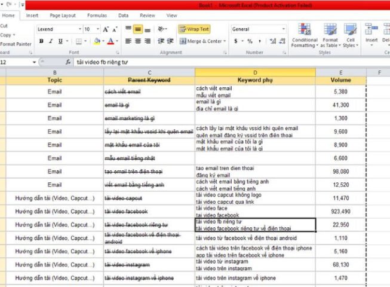Image resolution: width=390 pixels, height=287 pixels.
Task: Click the Insert Function fx button
Action: pos(68,62)
